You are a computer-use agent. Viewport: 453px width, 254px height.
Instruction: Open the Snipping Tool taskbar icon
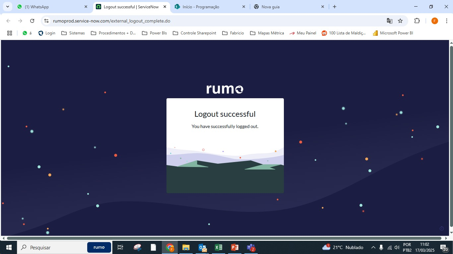(x=137, y=247)
